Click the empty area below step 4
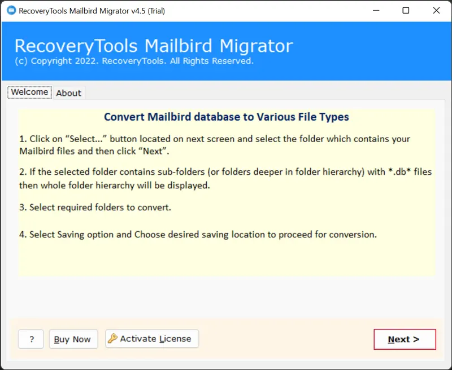This screenshot has width=452, height=370. click(x=226, y=258)
